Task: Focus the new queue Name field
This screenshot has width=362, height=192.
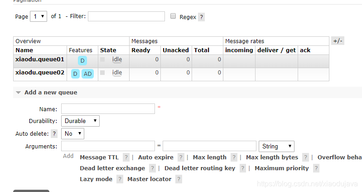Action: [108, 109]
